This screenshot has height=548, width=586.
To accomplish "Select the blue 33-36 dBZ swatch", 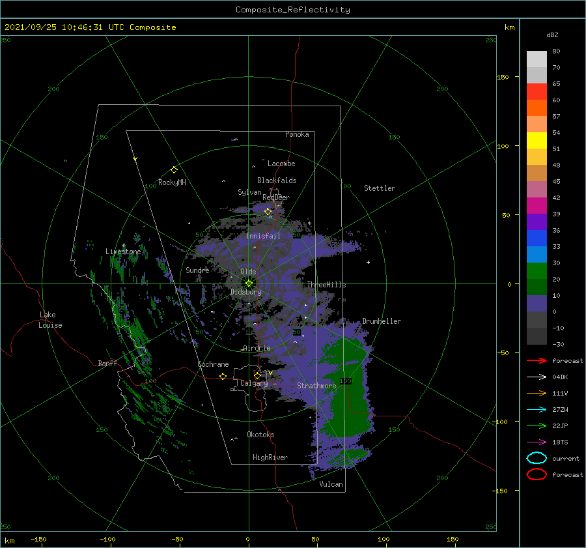I will (537, 238).
